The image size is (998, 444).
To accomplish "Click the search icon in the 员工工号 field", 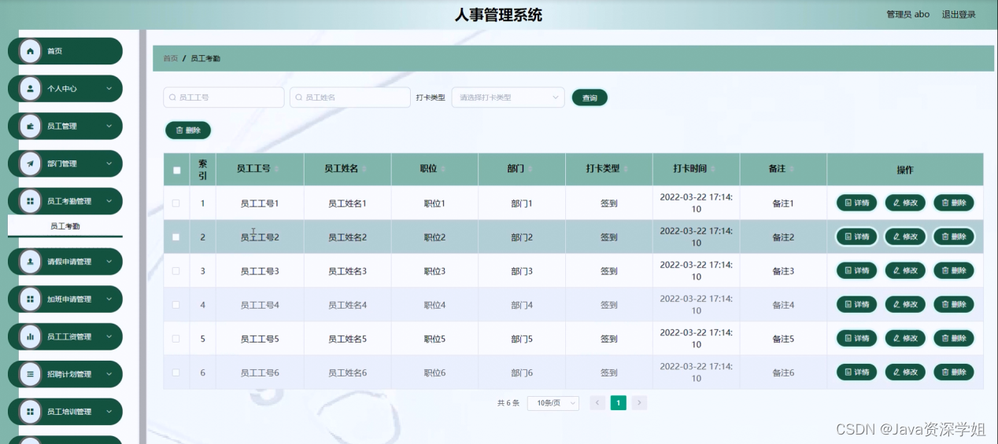I will [172, 97].
